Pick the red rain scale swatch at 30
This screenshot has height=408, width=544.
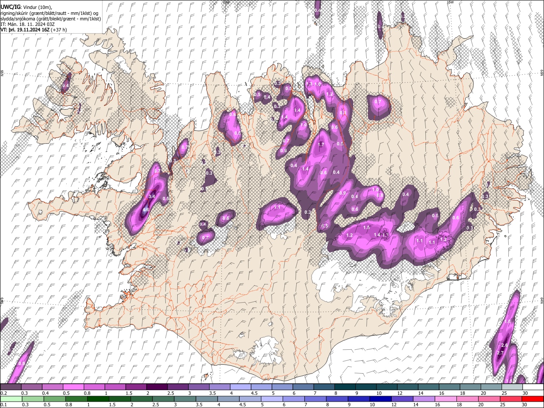pyautogui.click(x=533, y=399)
